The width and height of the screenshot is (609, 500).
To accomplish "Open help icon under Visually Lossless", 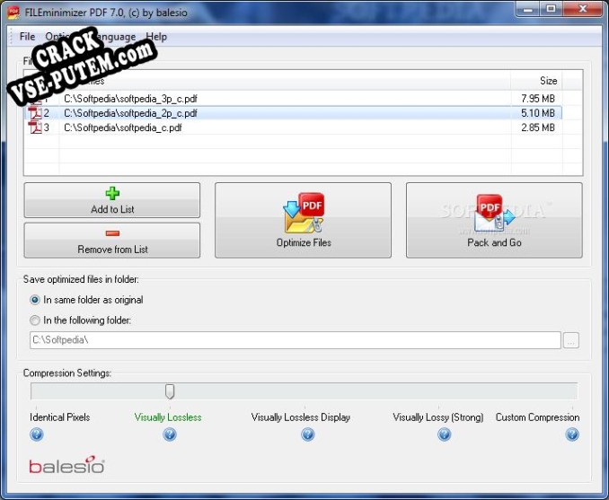I will [170, 434].
